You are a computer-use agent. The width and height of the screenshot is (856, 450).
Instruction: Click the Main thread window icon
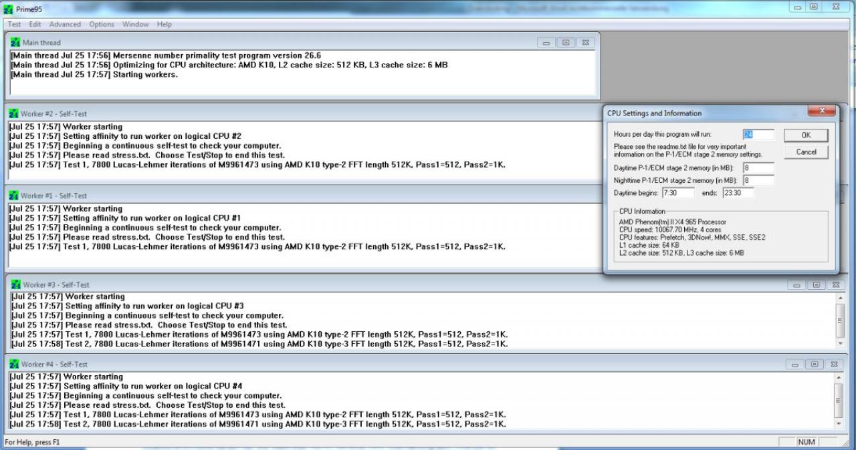point(15,42)
